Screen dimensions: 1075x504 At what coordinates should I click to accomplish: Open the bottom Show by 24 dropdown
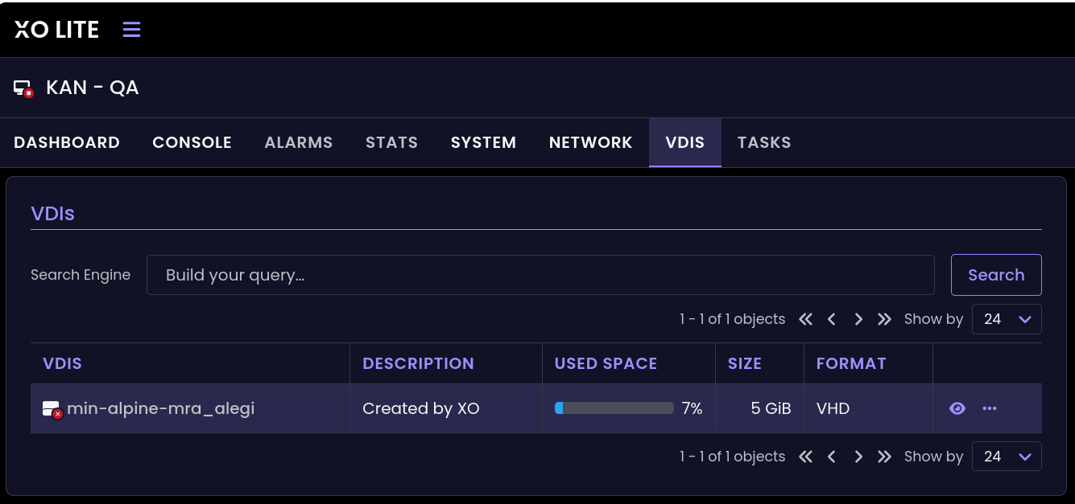click(x=1007, y=457)
